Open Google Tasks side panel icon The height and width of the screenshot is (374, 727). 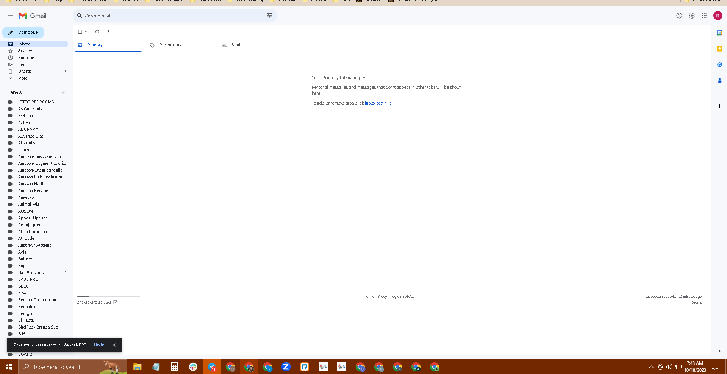point(719,65)
